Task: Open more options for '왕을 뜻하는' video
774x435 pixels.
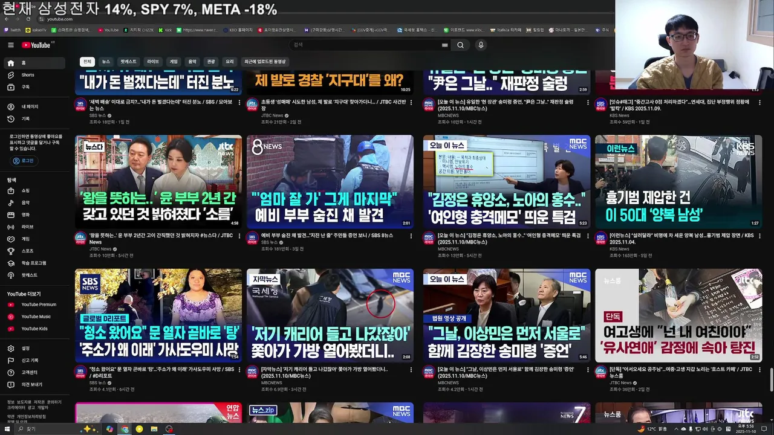Action: 239,237
